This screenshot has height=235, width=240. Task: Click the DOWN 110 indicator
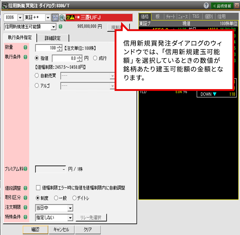[x=217, y=94]
